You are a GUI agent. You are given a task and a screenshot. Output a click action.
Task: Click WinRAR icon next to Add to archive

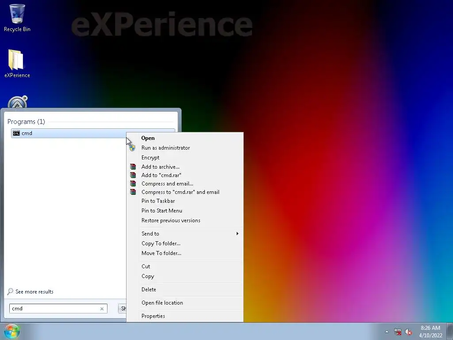tap(133, 167)
